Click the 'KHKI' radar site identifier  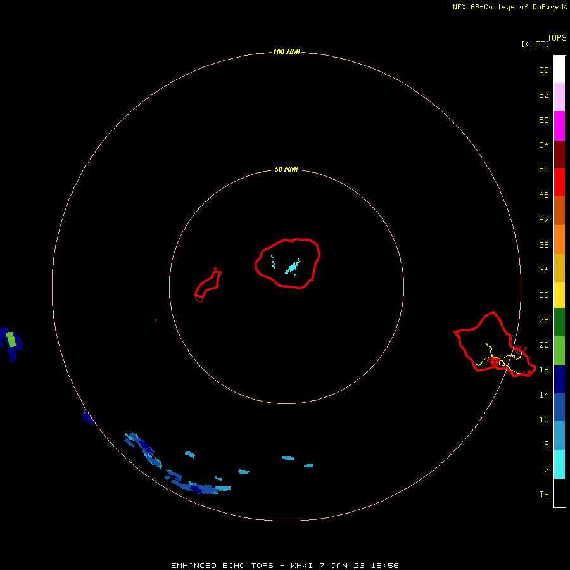303,566
